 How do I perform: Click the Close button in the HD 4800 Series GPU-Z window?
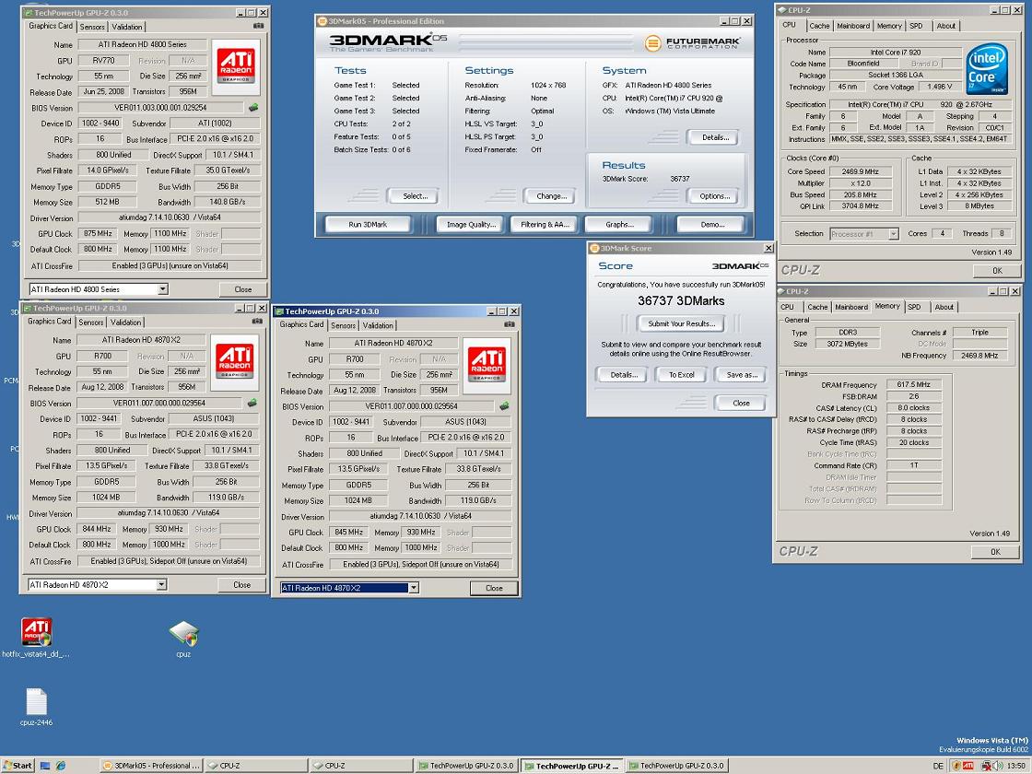(x=243, y=289)
